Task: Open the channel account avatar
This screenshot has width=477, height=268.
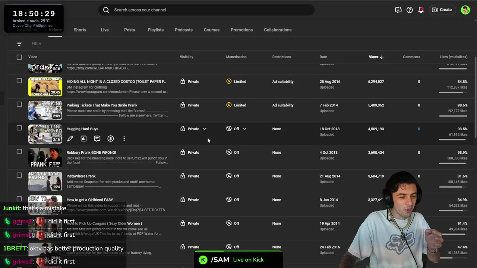Action: 465,10
